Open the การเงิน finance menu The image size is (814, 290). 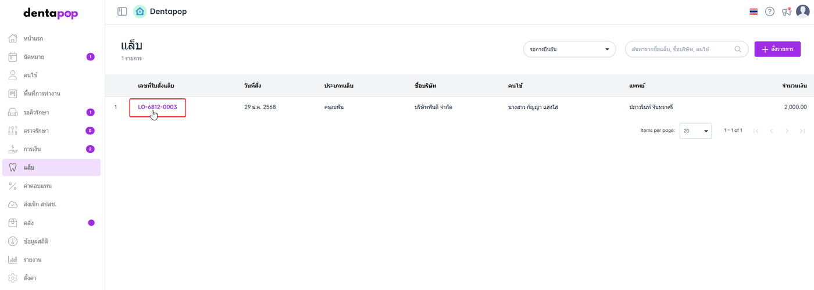point(32,149)
